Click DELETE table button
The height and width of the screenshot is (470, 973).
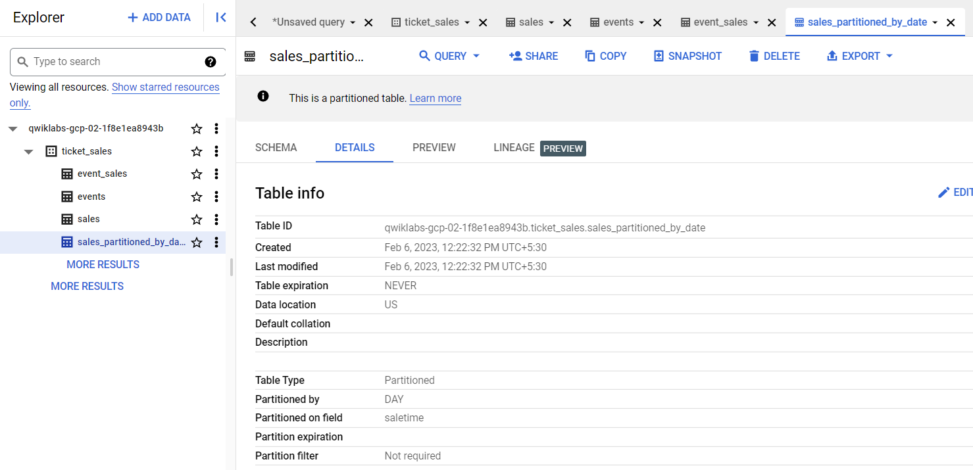(774, 56)
